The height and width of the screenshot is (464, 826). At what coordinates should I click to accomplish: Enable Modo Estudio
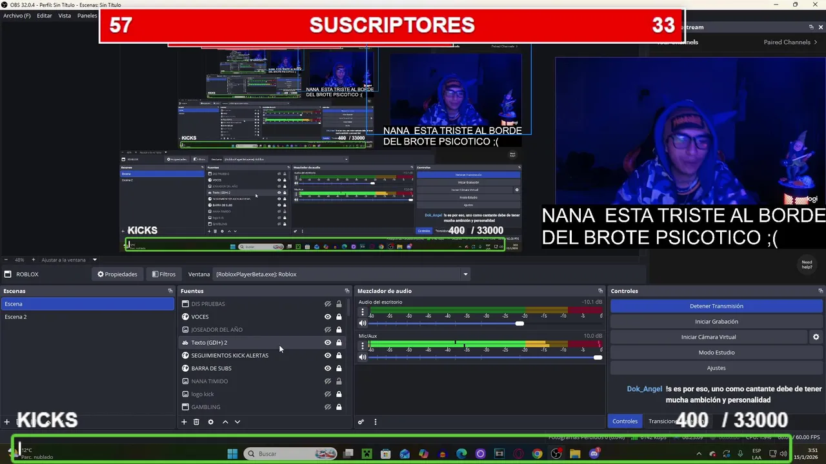716,353
